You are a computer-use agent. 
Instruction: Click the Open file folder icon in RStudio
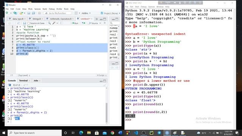[21, 13]
